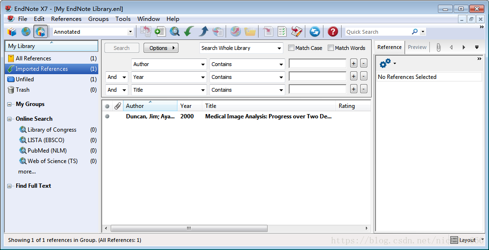Go to next reference arrow
The height and width of the screenshot is (250, 489).
[464, 47]
